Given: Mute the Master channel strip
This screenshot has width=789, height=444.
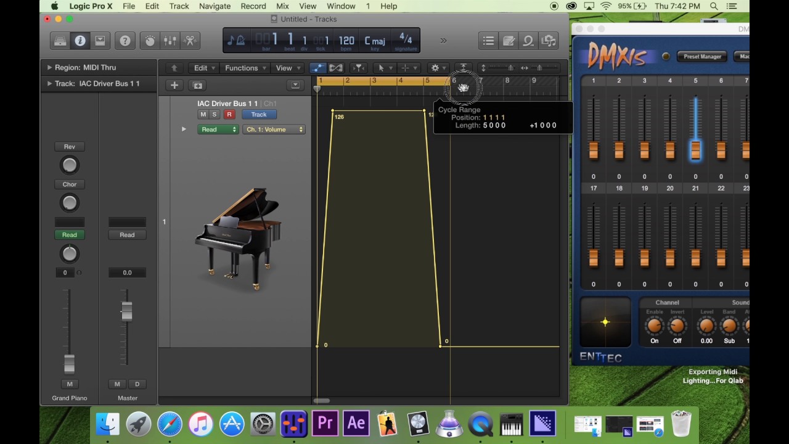Looking at the screenshot, I should point(117,384).
